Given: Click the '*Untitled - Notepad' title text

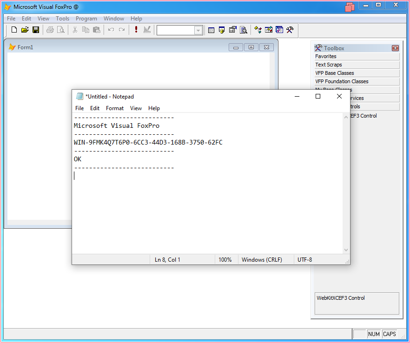Looking at the screenshot, I should [110, 97].
